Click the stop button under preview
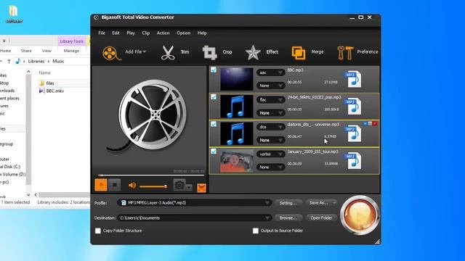The width and height of the screenshot is (465, 261). 115,185
